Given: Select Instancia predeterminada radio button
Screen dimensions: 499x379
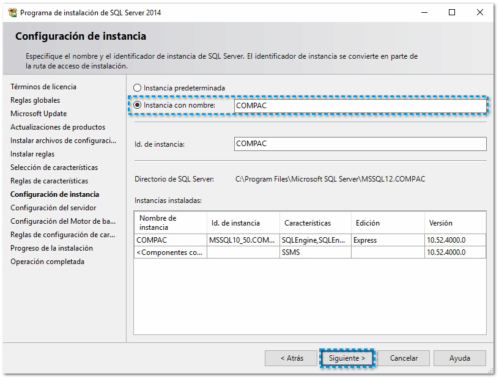Looking at the screenshot, I should point(137,88).
